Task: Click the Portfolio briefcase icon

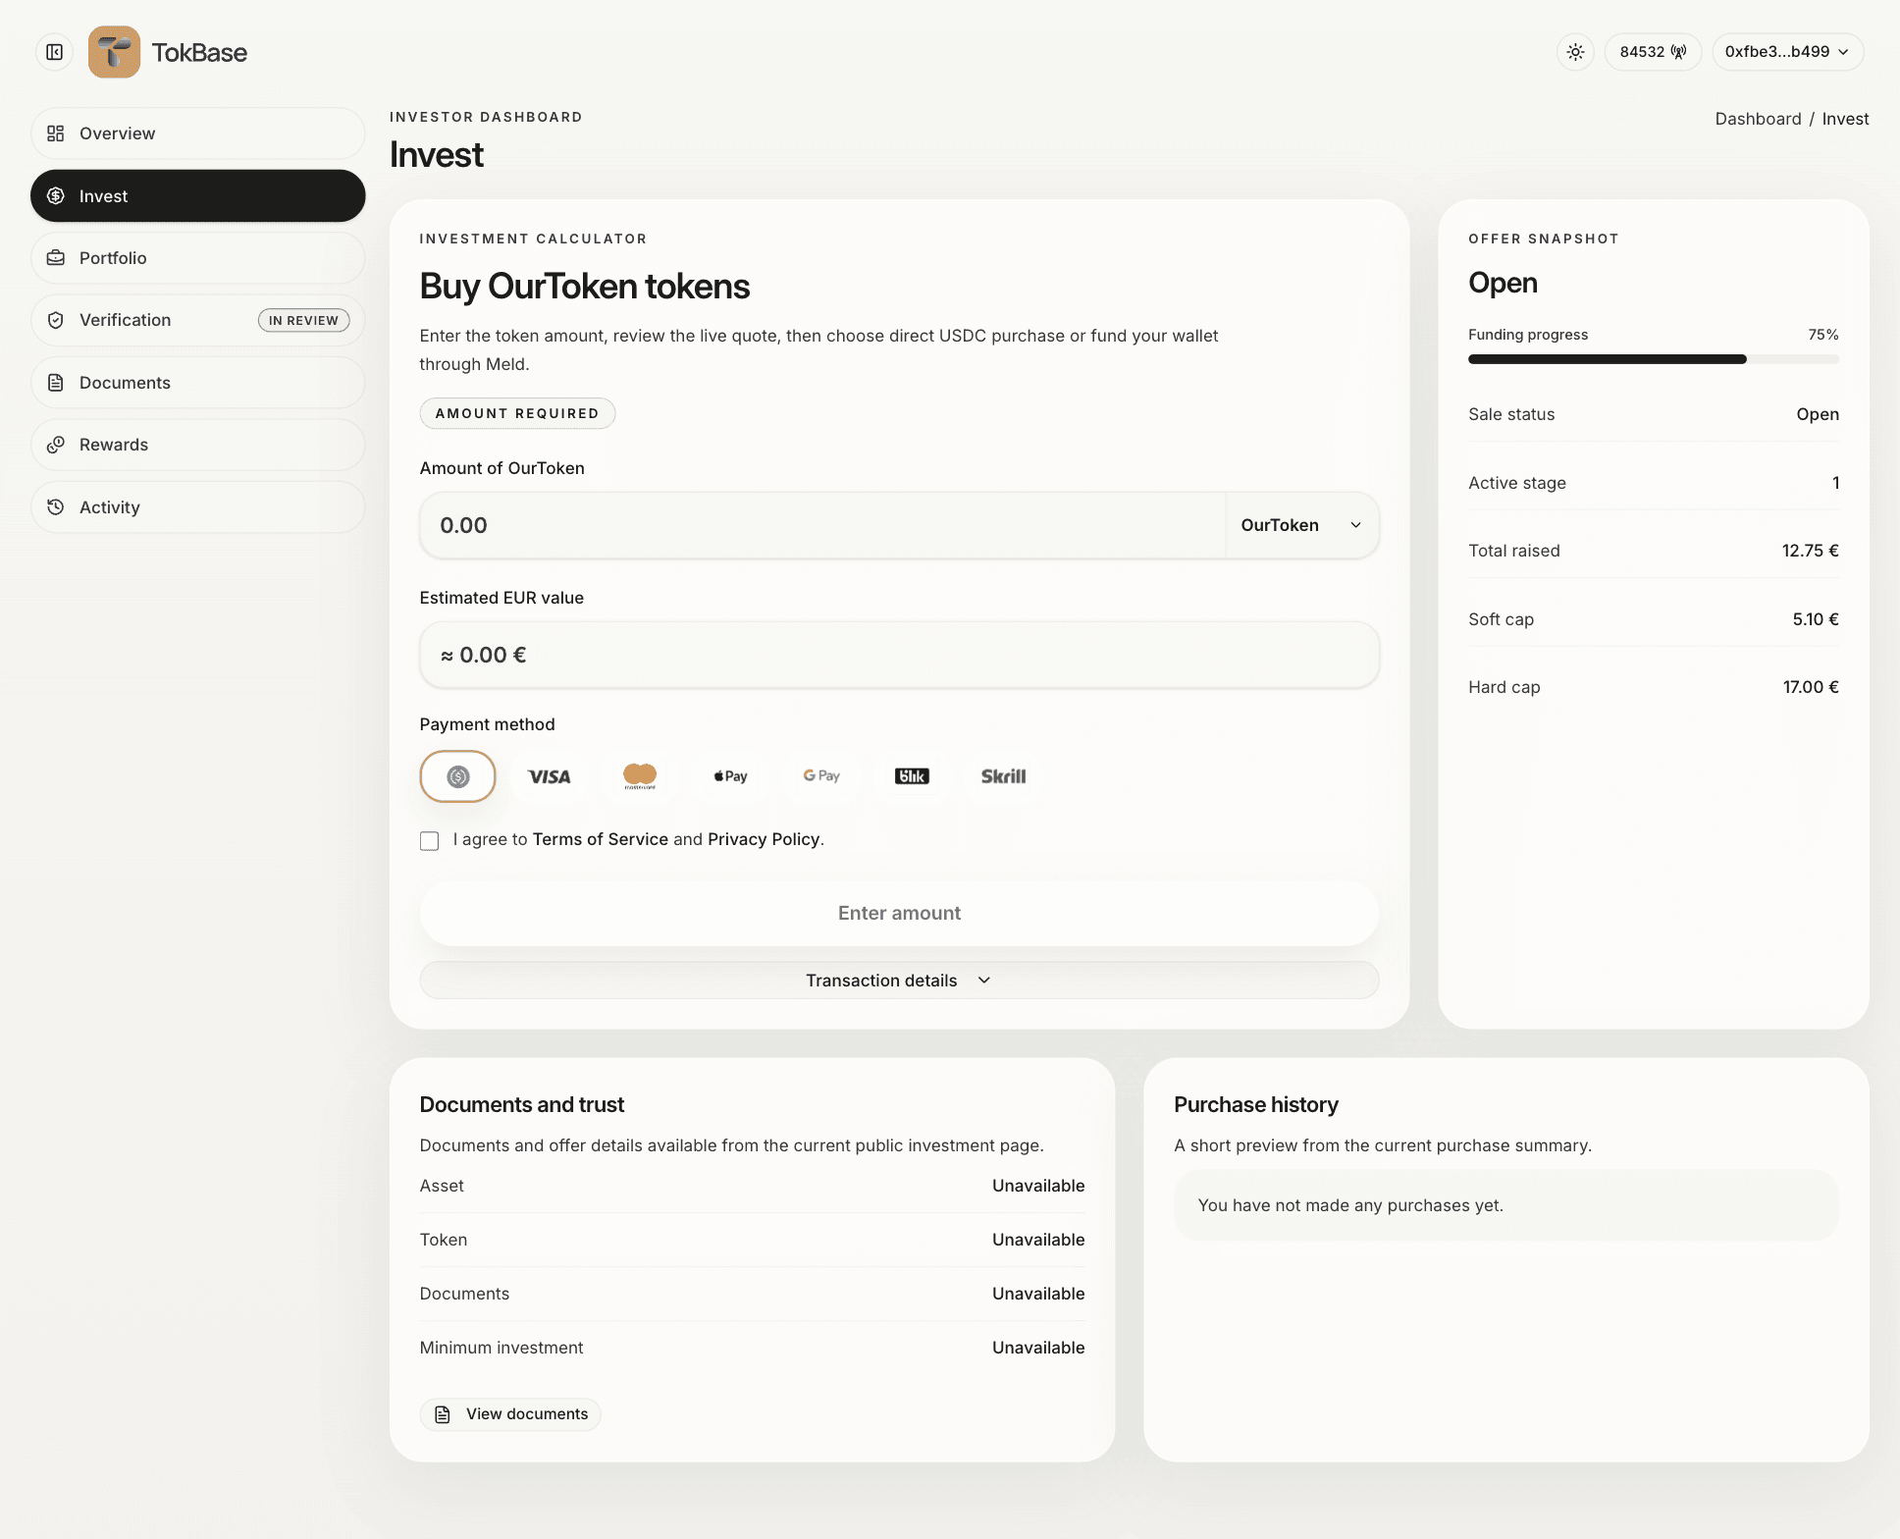Action: click(x=56, y=258)
